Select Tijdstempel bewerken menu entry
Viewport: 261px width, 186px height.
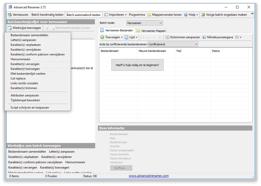click(38, 100)
